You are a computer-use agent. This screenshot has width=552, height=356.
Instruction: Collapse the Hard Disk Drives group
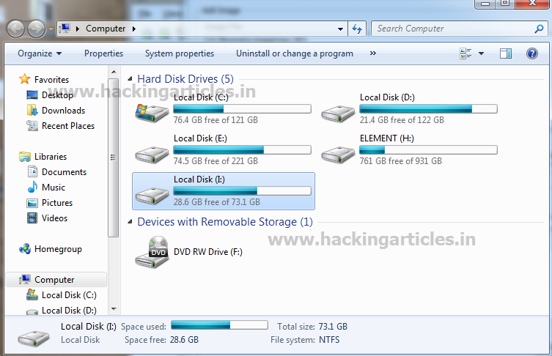(x=130, y=79)
